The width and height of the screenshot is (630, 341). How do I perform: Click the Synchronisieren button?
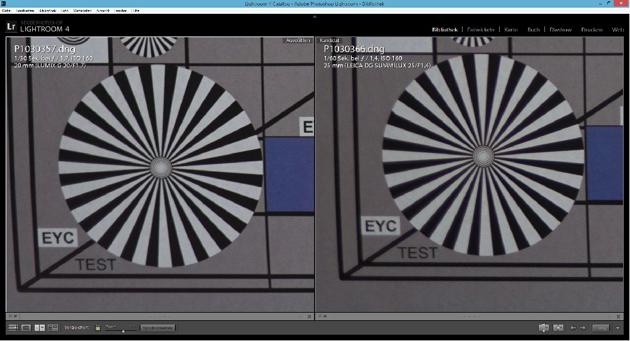(x=157, y=328)
